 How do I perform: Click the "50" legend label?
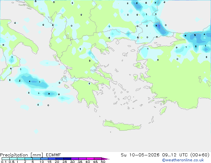(103, 162)
